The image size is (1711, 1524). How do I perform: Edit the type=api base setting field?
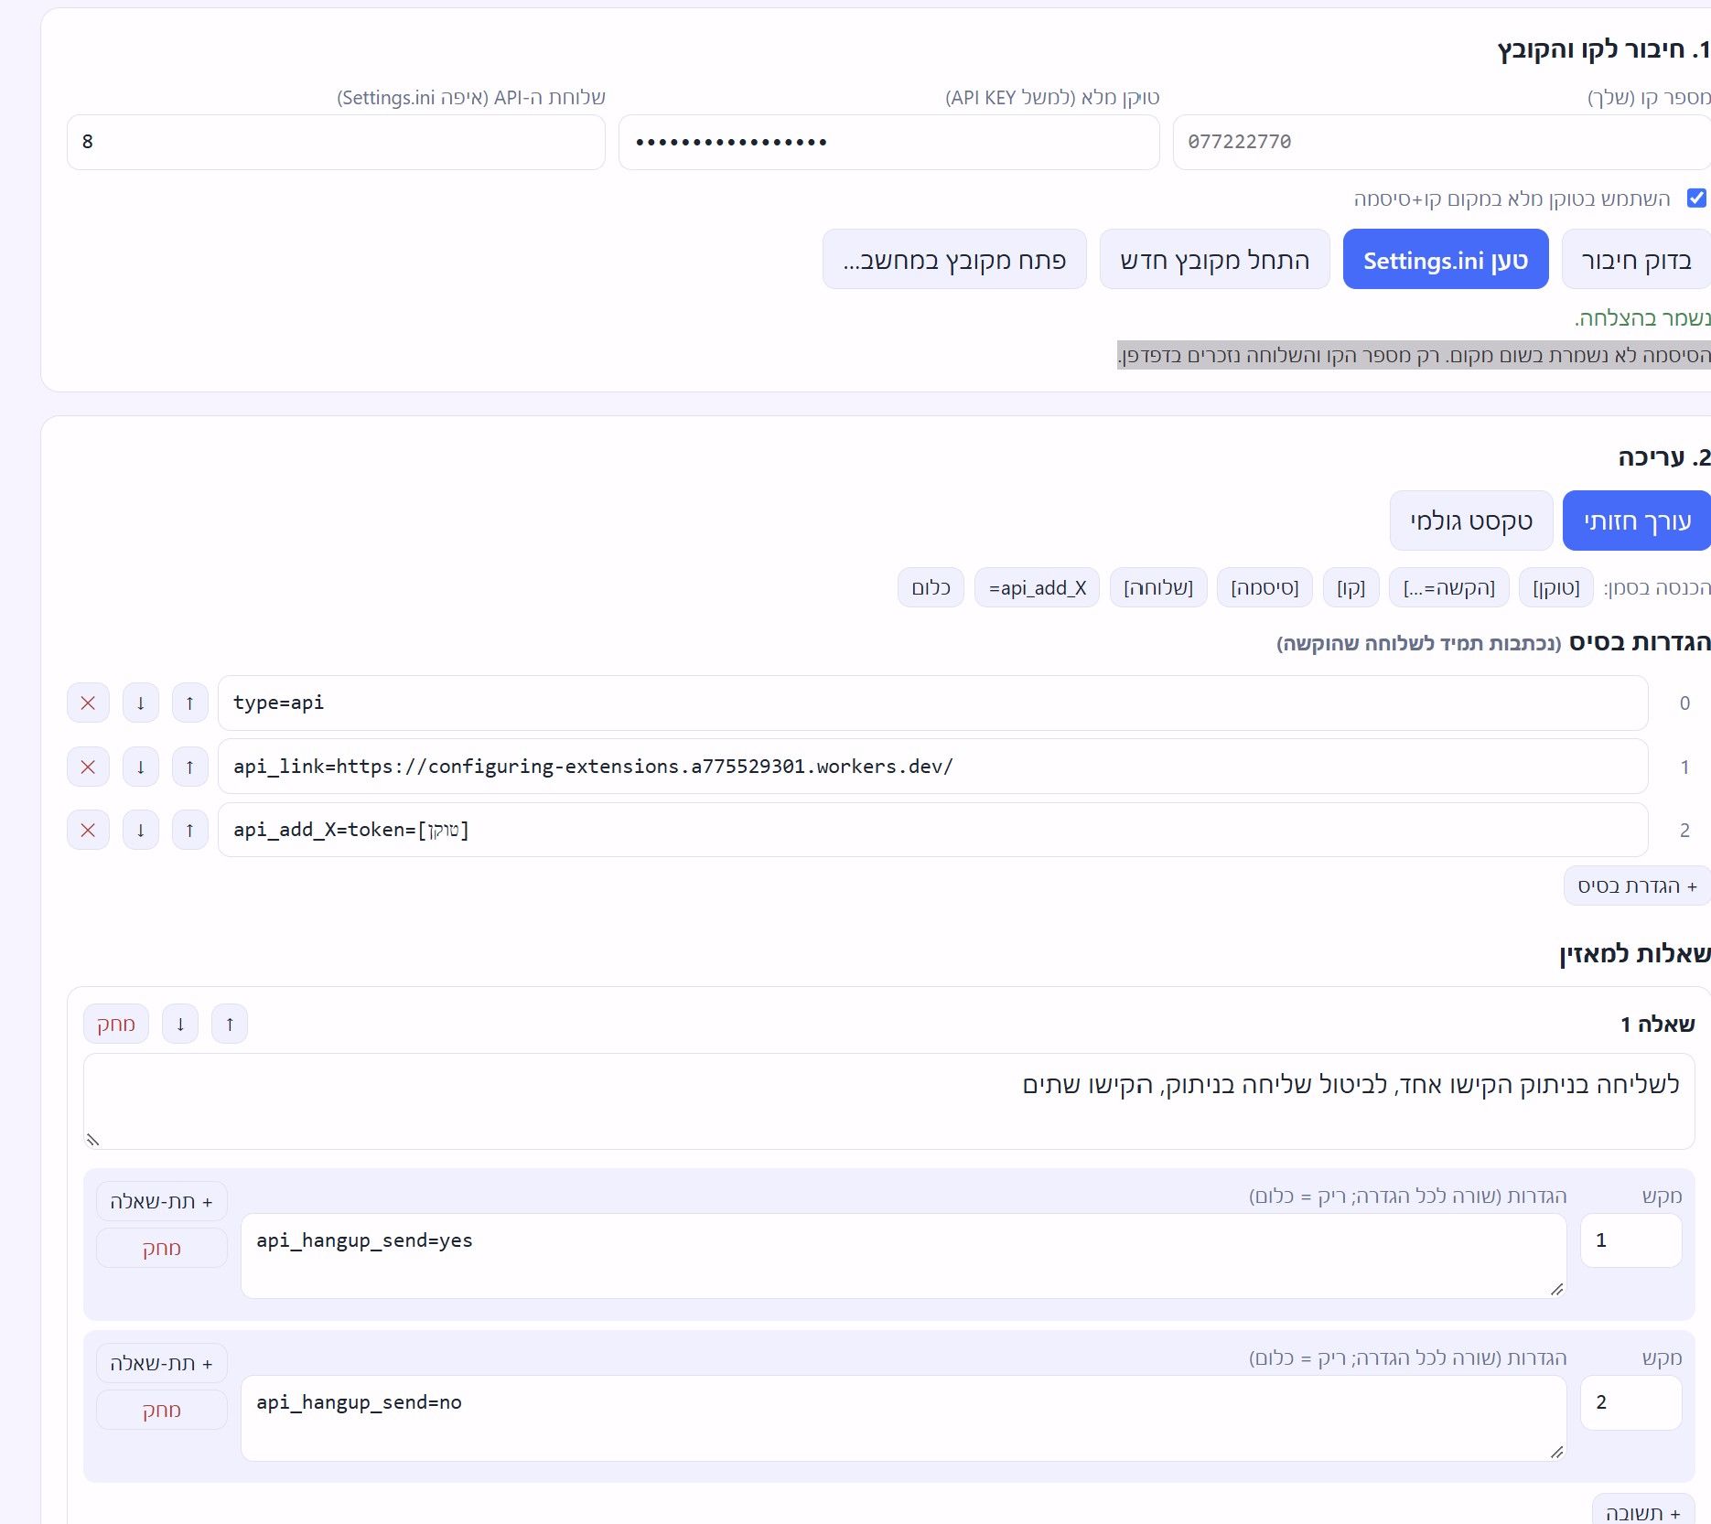pyautogui.click(x=933, y=703)
